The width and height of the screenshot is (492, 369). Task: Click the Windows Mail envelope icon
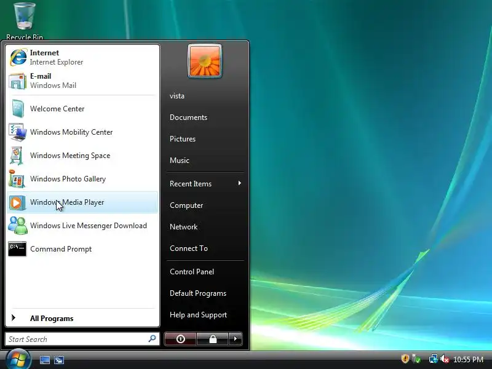point(18,81)
